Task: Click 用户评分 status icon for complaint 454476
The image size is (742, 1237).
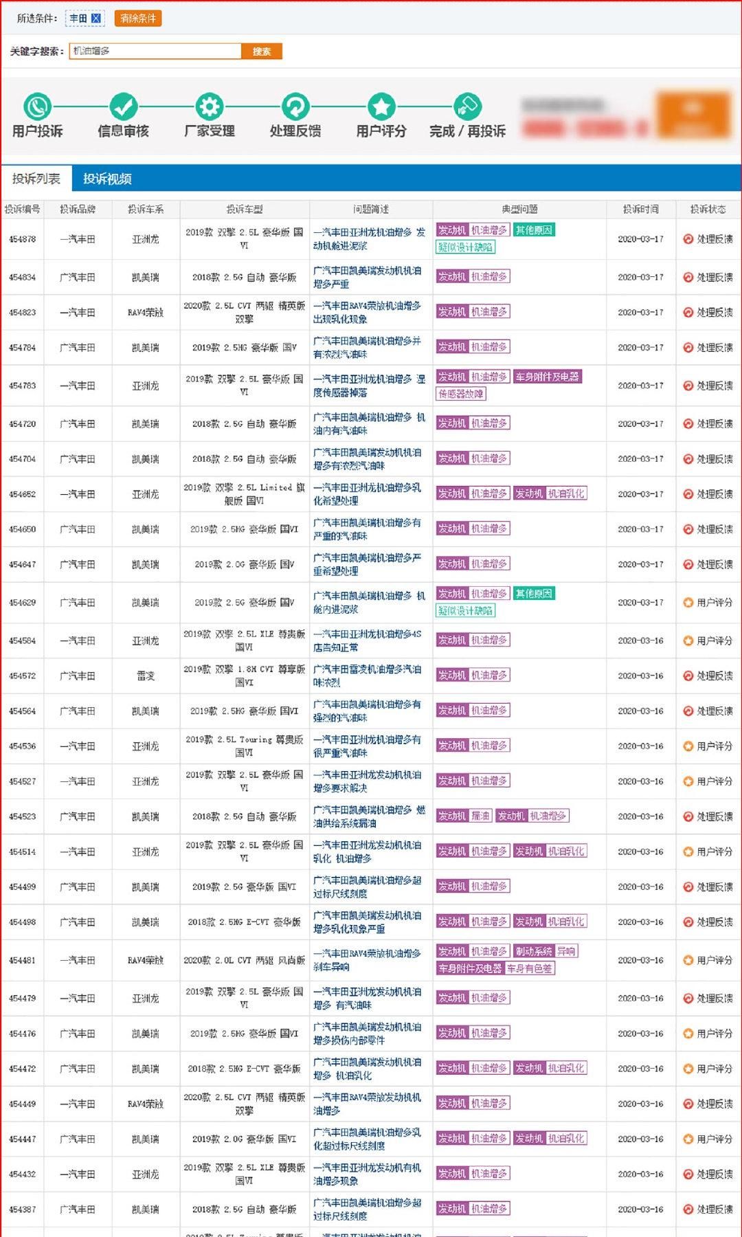Action: click(688, 1034)
